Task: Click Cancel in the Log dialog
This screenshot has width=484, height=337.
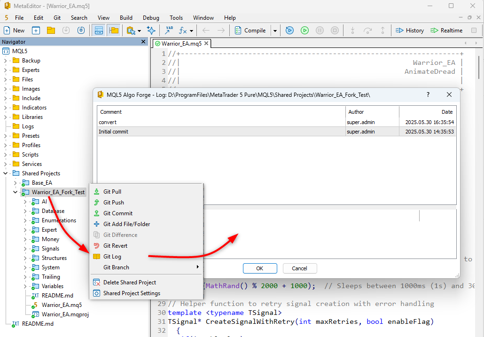Action: coord(300,268)
